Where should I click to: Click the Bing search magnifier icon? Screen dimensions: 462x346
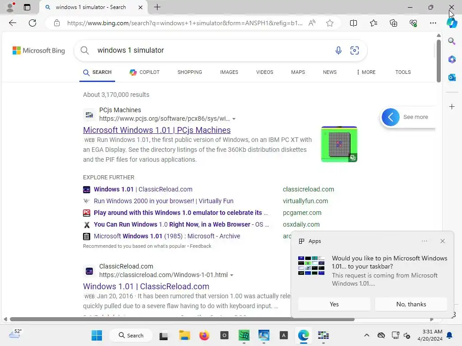(84, 50)
